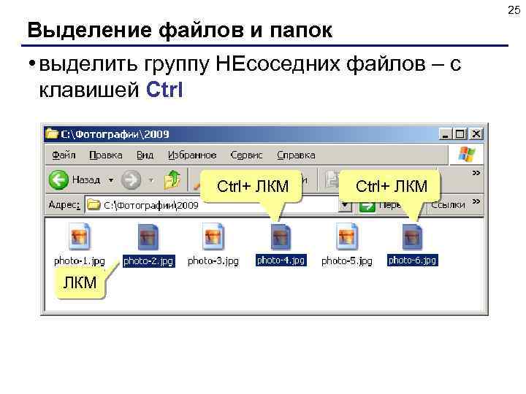Select the photo-3.jpg file icon
Screen dimensions: 526x394
(x=213, y=237)
